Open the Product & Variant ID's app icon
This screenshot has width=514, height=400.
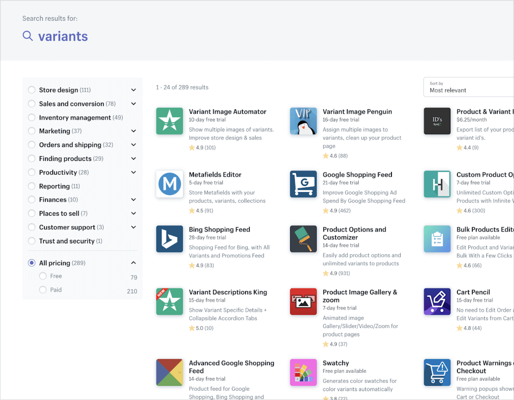(x=437, y=121)
